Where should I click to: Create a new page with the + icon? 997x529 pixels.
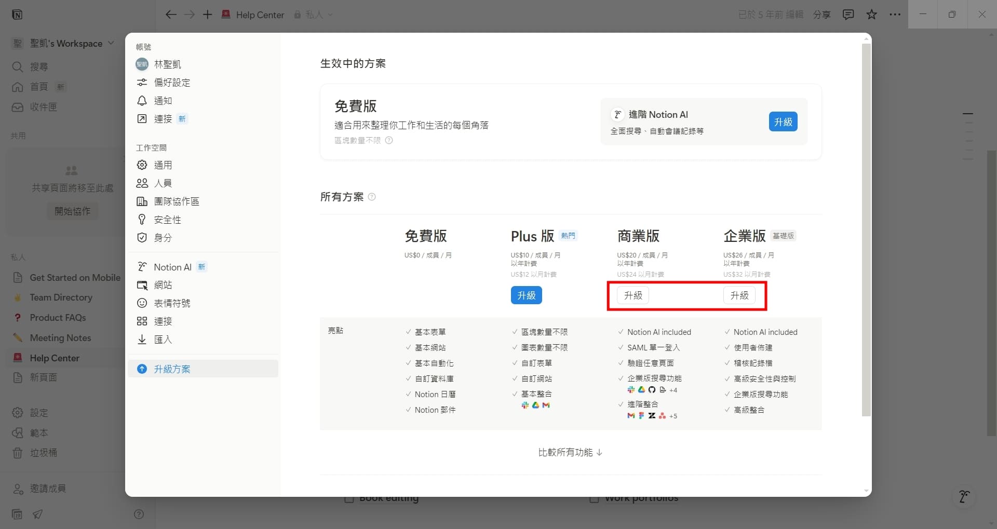(207, 14)
